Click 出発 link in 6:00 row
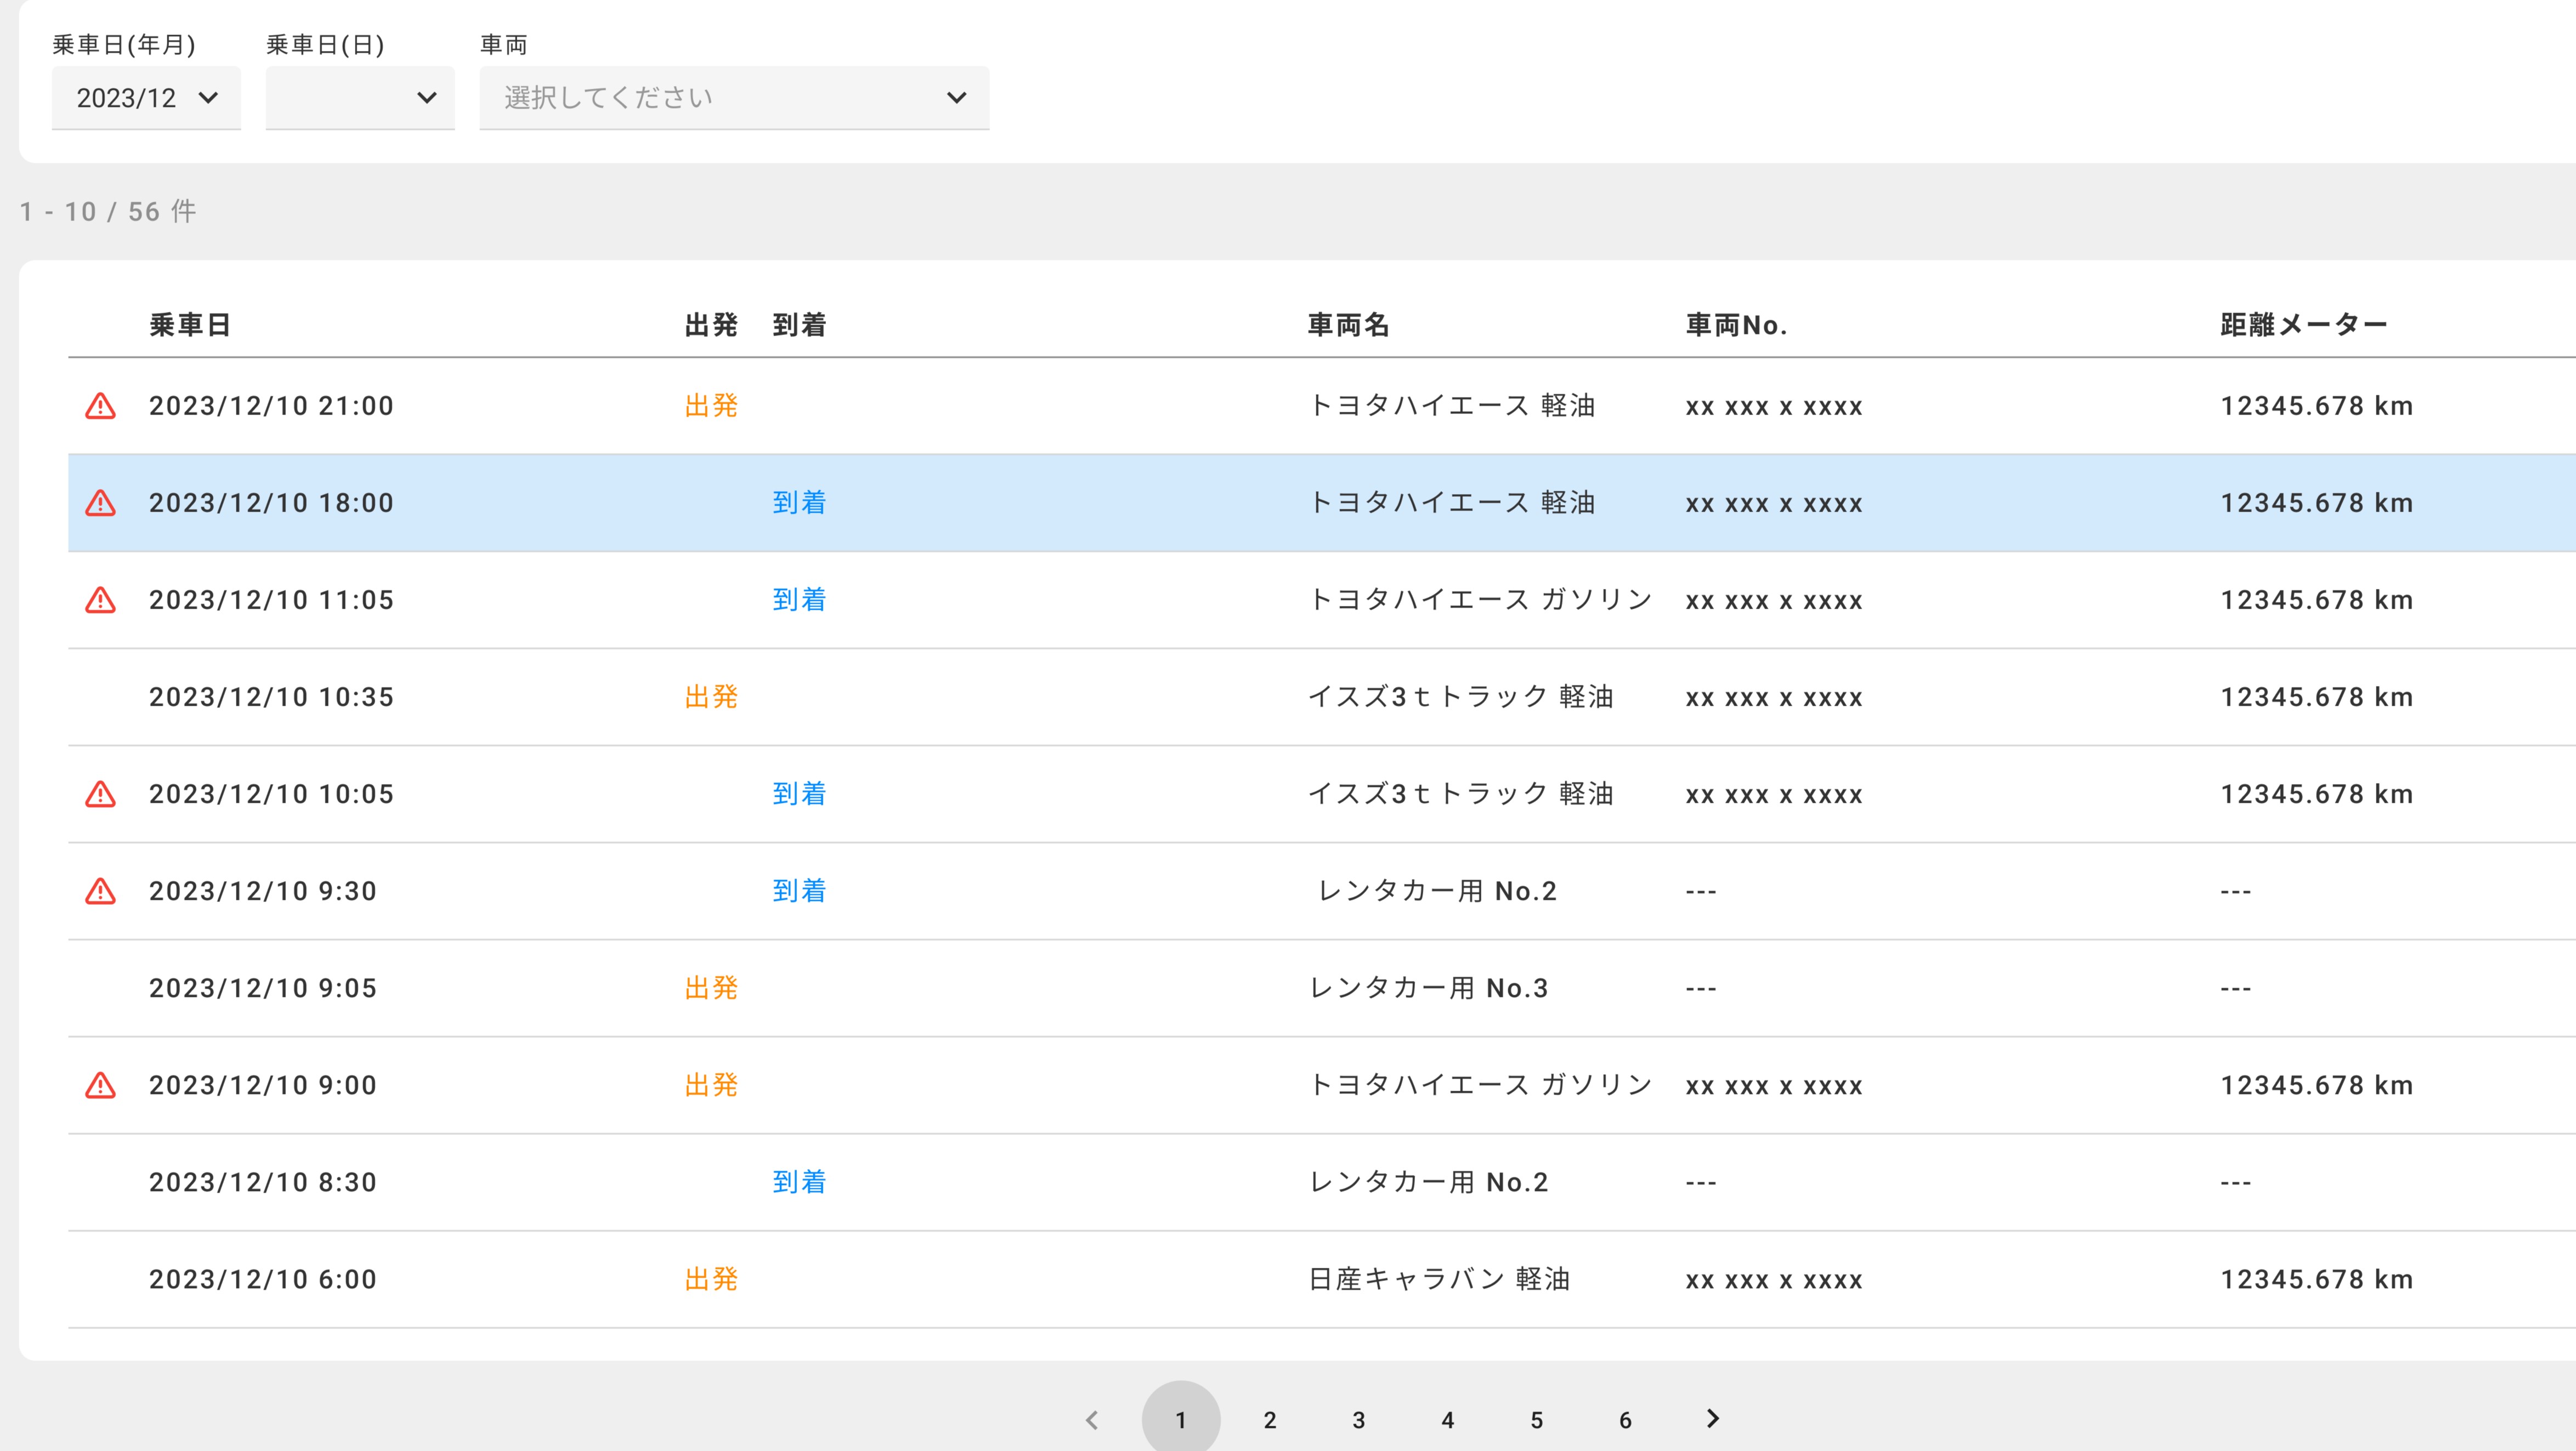The height and width of the screenshot is (1451, 2576). (711, 1279)
